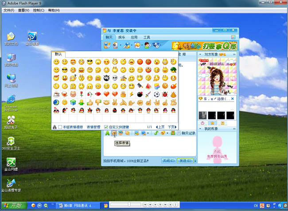Image resolution: width=288 pixels, height=211 pixels.
Task: Open the 第6章 网络通讯 taskbar item
Action: pyautogui.click(x=78, y=206)
